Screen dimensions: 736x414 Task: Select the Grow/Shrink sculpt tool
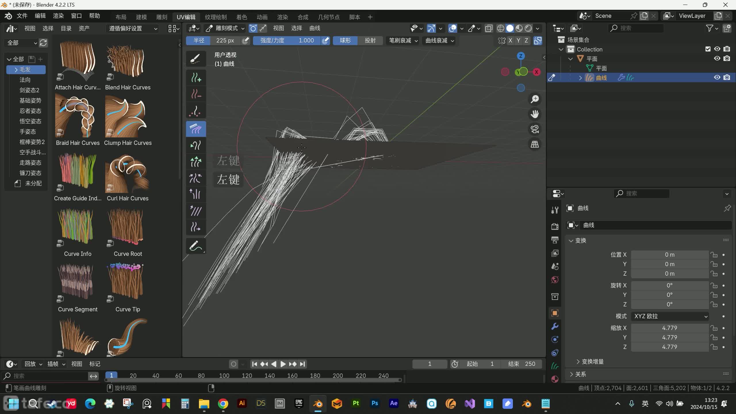coord(196,162)
